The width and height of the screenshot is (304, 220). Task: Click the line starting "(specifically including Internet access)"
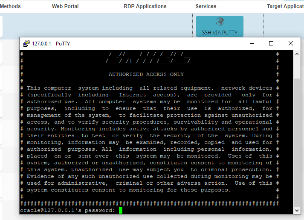click(x=150, y=95)
